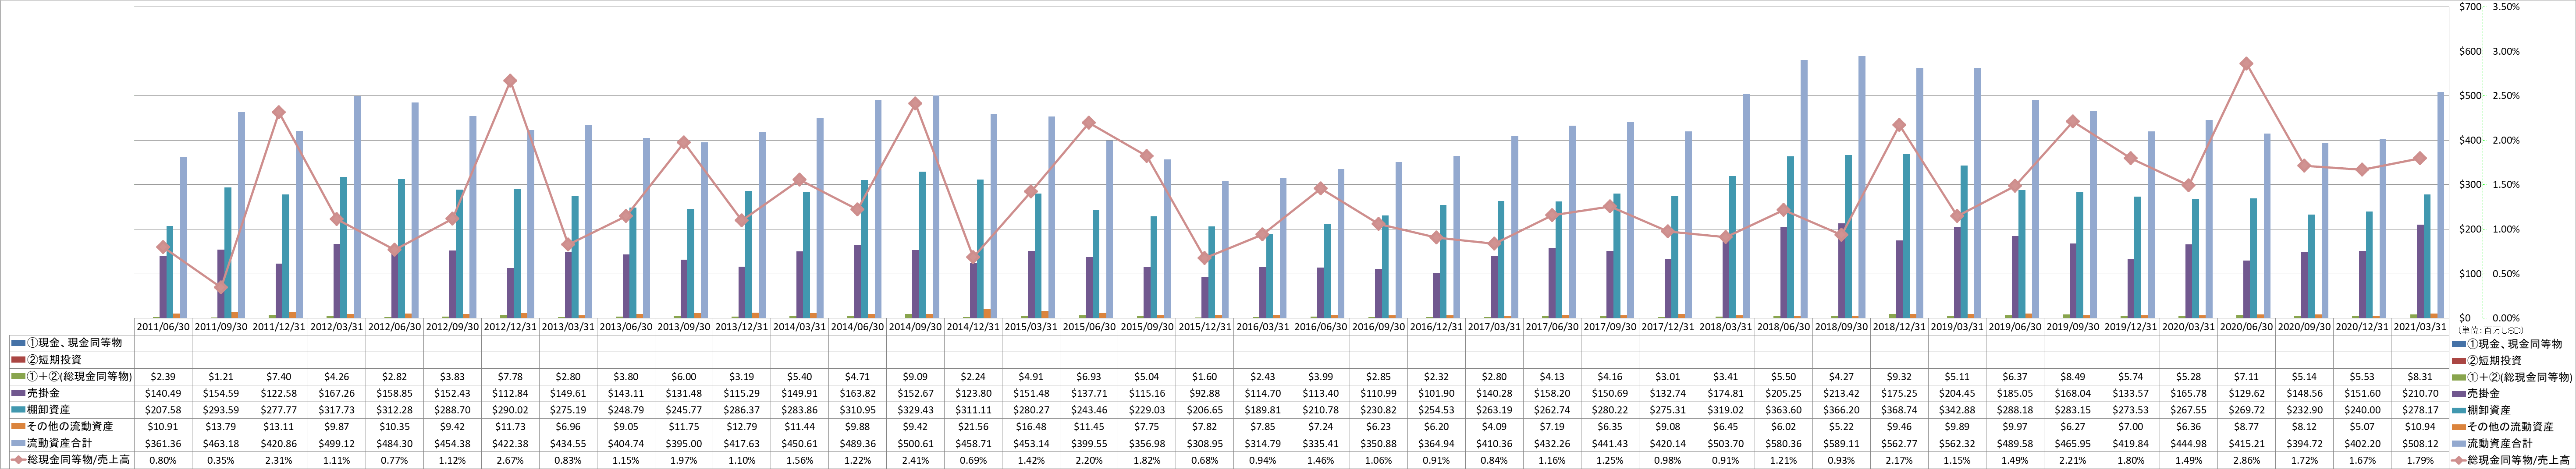
Task: Click the $21.56 other assets cell for 2014/12/31
Action: click(x=973, y=426)
